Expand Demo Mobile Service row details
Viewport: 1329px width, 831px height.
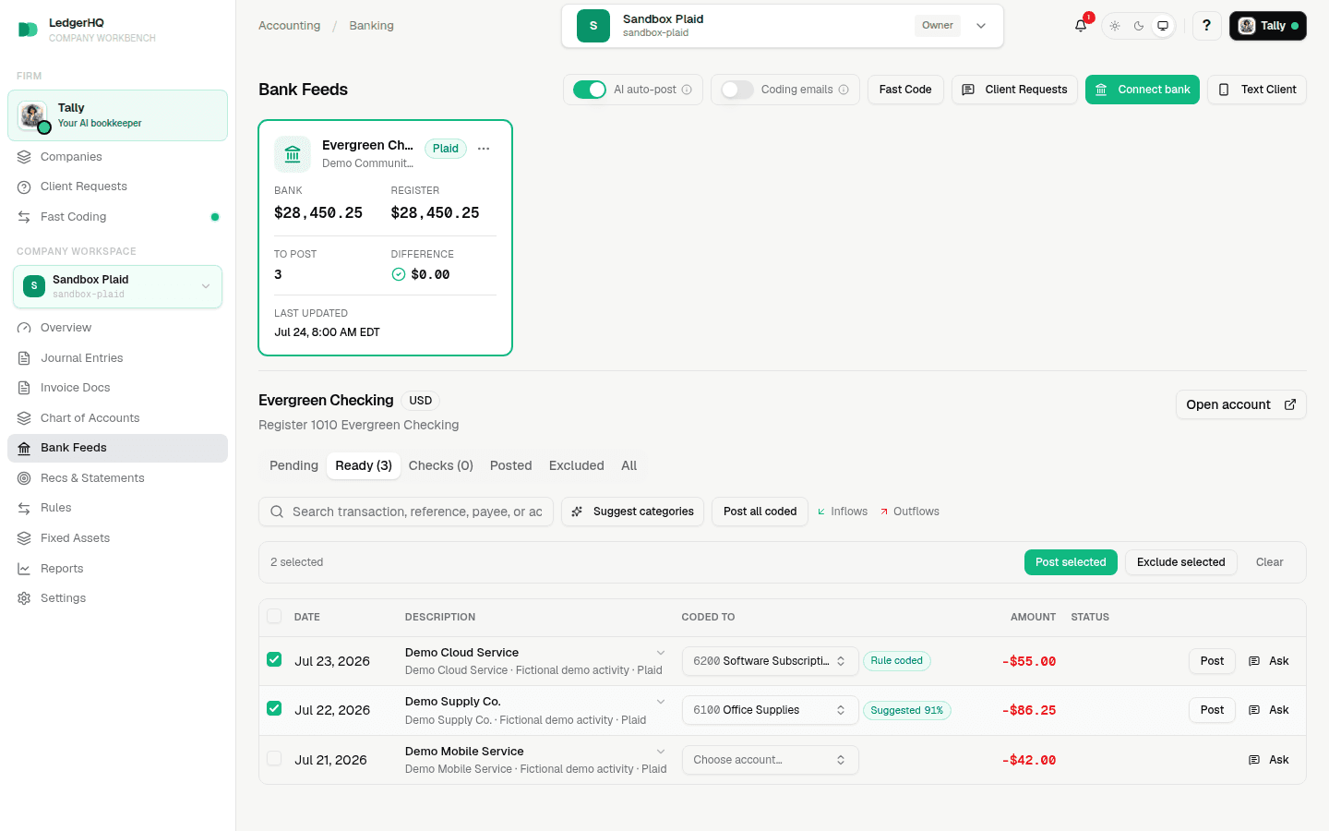pyautogui.click(x=661, y=752)
